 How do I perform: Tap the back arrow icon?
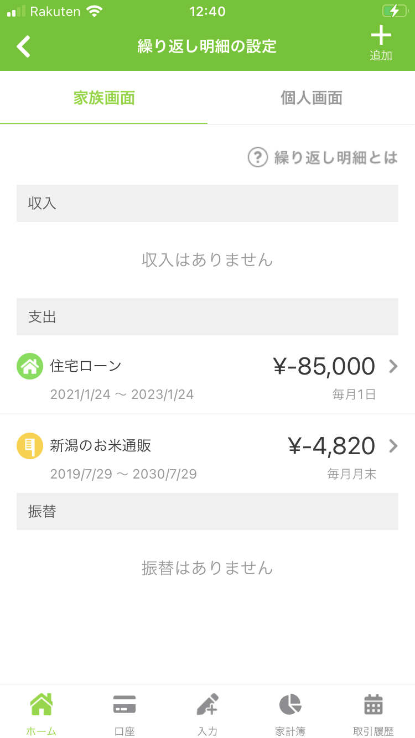pos(23,46)
